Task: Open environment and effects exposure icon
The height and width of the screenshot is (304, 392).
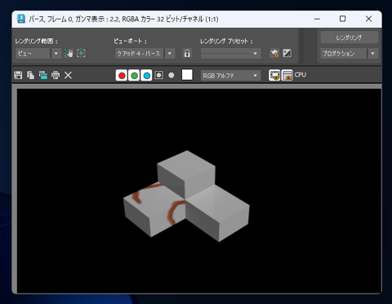Action: [287, 53]
